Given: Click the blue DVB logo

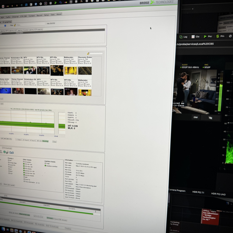Looking at the screenshot, I should point(12,153).
